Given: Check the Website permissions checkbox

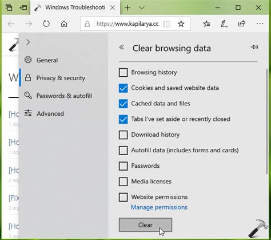Looking at the screenshot, I should point(123,197).
